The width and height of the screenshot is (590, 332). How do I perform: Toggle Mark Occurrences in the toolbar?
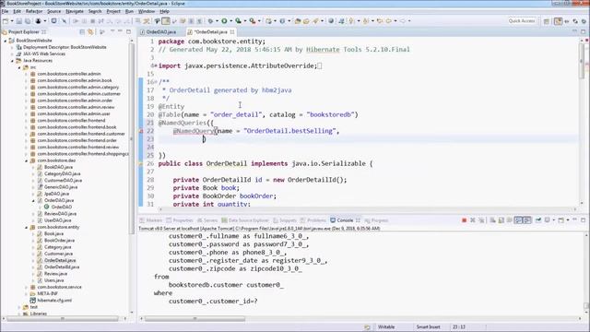click(166, 21)
